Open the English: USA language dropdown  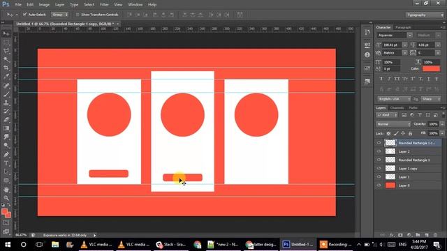click(394, 99)
